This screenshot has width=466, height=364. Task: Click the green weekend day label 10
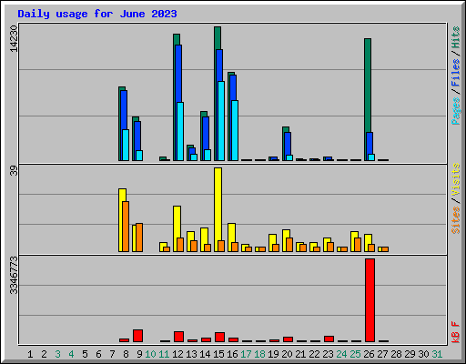[150, 354]
